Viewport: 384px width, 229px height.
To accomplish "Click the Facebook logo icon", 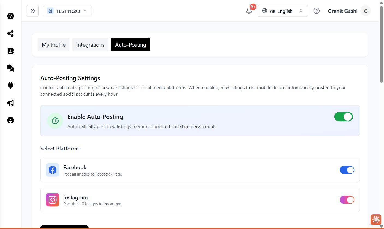I will coord(52,170).
